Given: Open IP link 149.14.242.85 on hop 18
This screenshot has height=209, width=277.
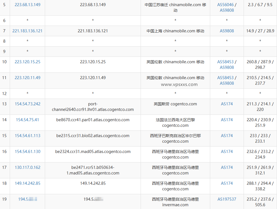Looking at the screenshot, I should coord(27,183).
